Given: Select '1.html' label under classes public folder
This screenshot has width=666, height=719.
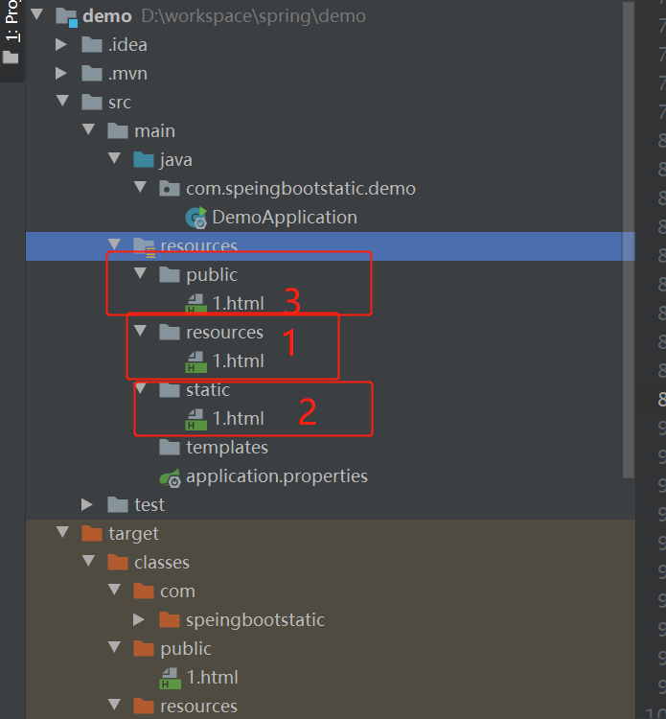Looking at the screenshot, I should point(213,678).
